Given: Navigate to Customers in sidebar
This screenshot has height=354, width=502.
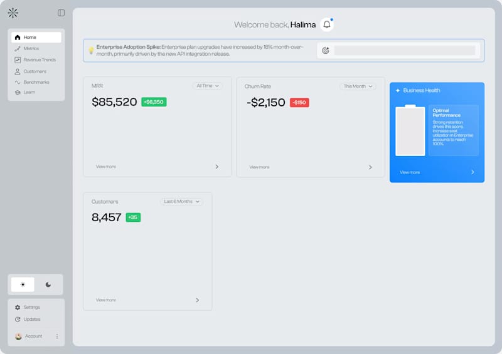Looking at the screenshot, I should click(x=35, y=71).
